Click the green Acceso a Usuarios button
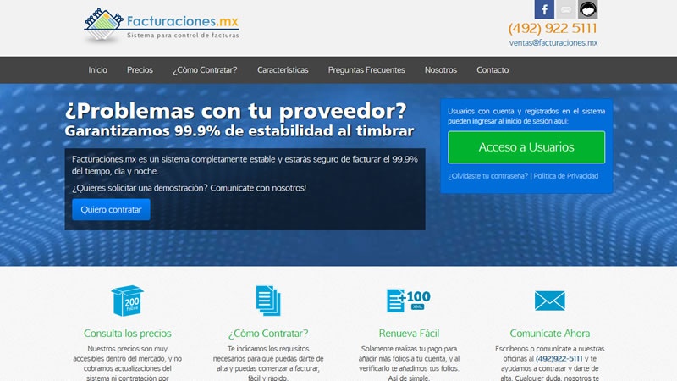 [526, 147]
